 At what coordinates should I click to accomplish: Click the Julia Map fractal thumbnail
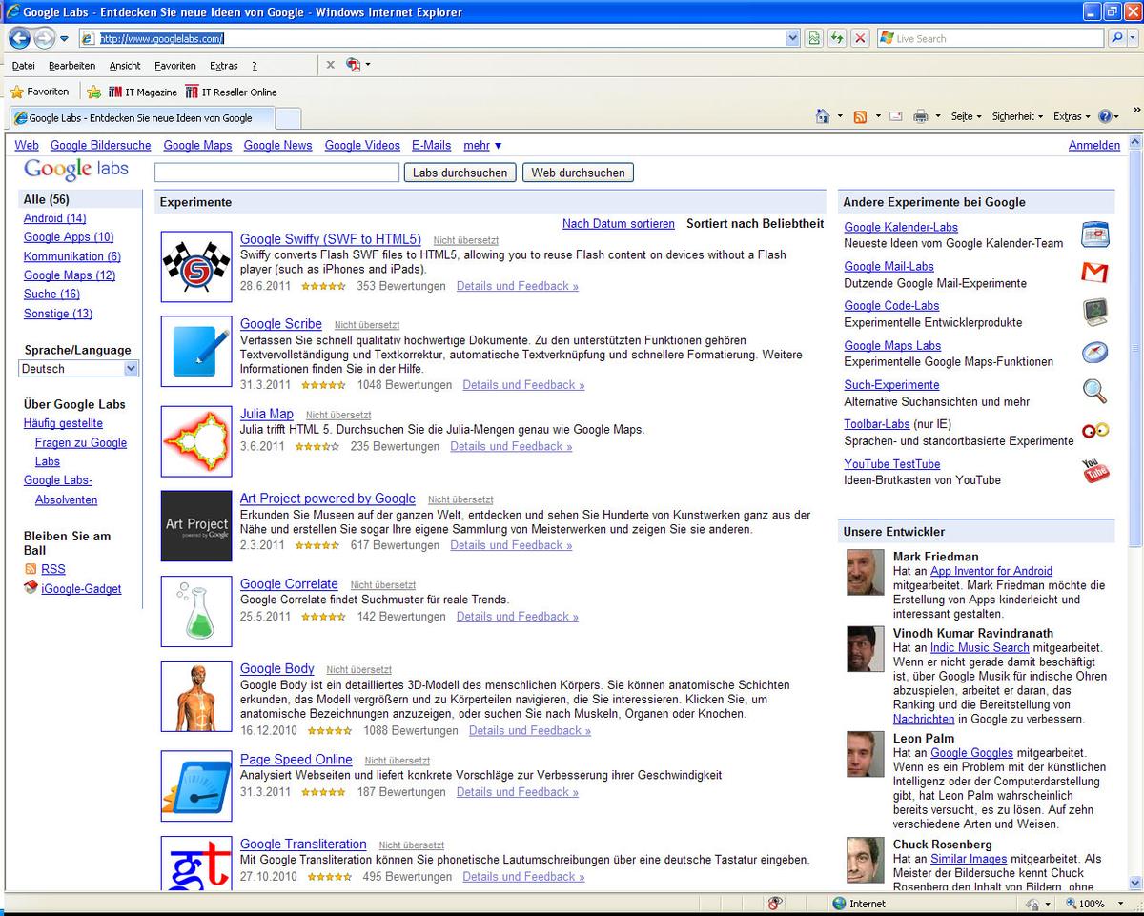click(196, 441)
